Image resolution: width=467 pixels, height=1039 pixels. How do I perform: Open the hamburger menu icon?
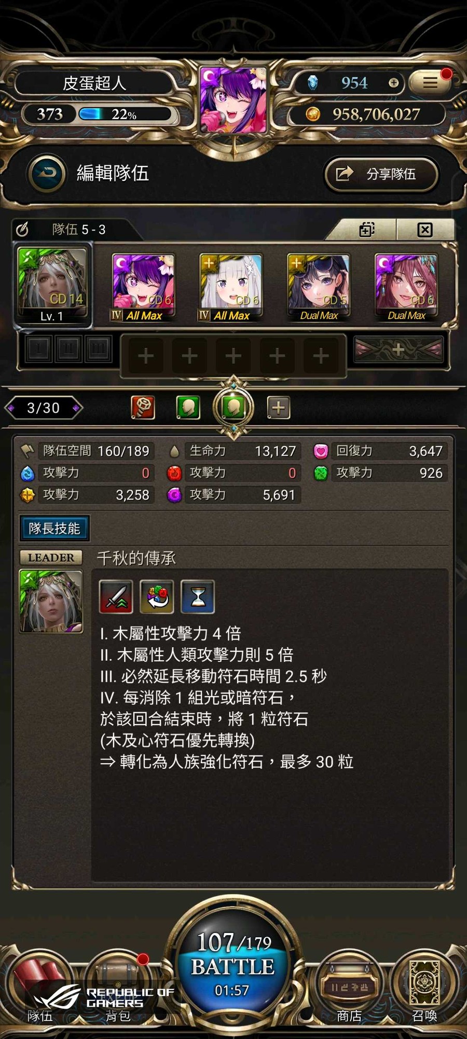[430, 82]
